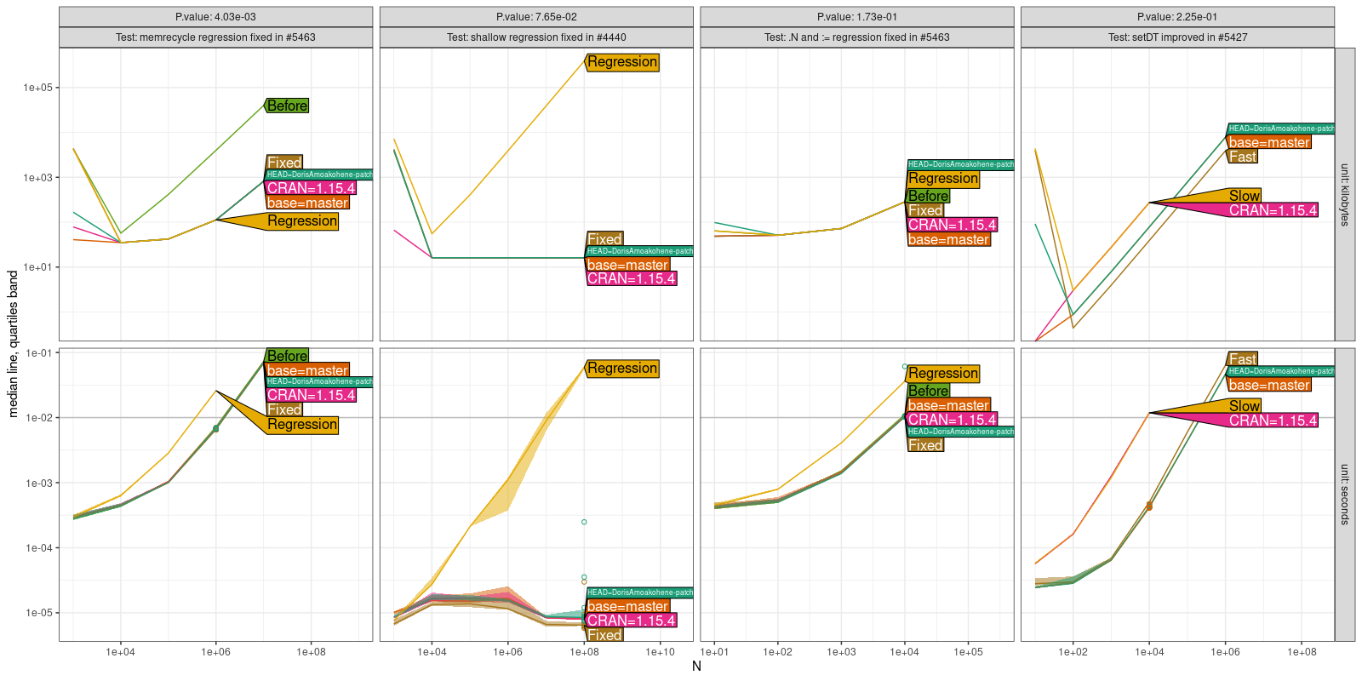Select 'Before' label in .N kilobytes panel

[x=928, y=196]
